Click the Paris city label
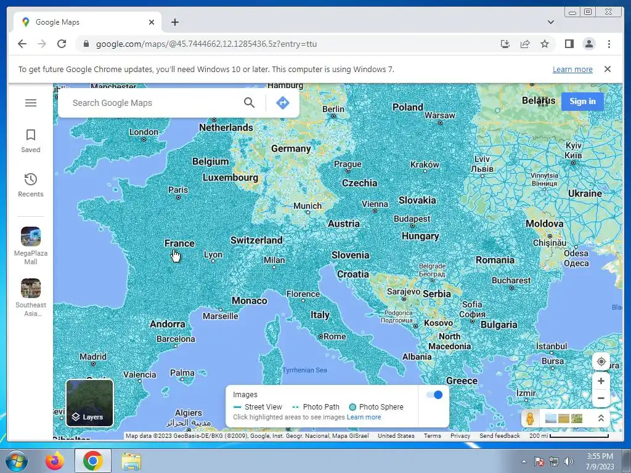Image resolution: width=631 pixels, height=473 pixels. point(178,190)
